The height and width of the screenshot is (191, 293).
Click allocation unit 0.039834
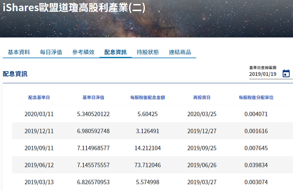coord(256,165)
